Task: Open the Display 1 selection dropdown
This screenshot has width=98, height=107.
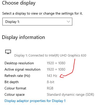Action: 37,22
